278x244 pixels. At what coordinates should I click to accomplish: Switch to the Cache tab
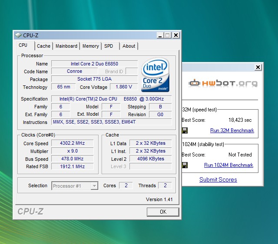pyautogui.click(x=43, y=46)
